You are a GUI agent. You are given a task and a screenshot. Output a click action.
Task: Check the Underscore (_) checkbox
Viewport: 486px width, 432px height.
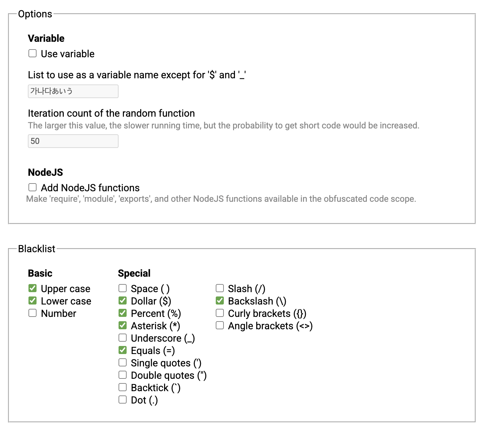[123, 338]
